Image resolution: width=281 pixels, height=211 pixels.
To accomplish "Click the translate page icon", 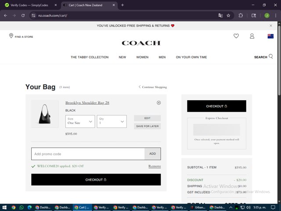I will [x=220, y=16].
